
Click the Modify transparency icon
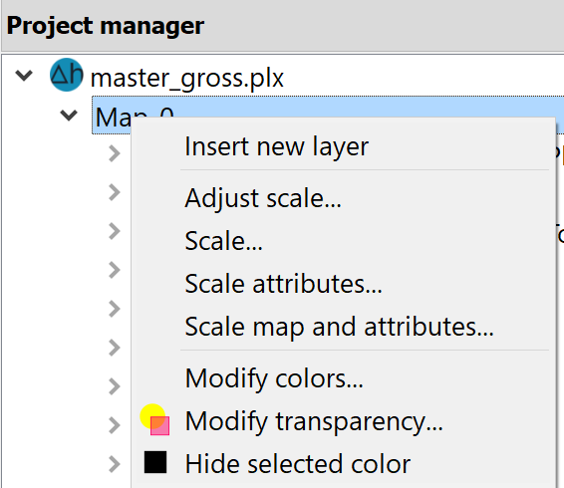pyautogui.click(x=154, y=419)
